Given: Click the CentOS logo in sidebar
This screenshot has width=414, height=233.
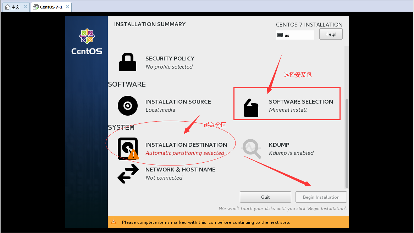Looking at the screenshot, I should click(87, 42).
